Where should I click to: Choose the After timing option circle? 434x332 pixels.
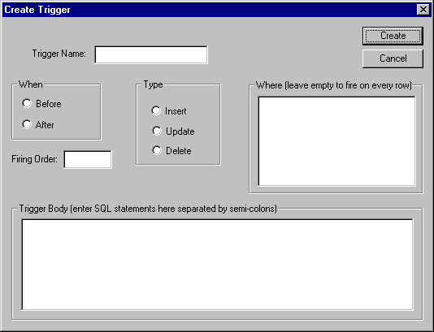coord(27,124)
